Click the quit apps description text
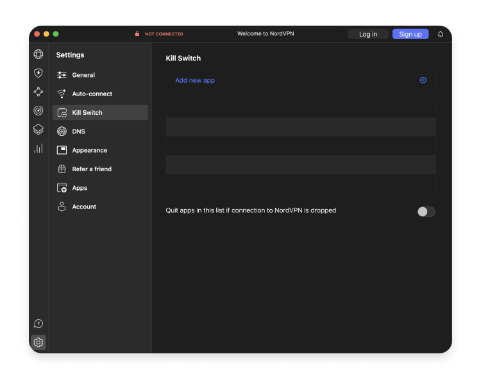The height and width of the screenshot is (379, 481). (x=251, y=210)
